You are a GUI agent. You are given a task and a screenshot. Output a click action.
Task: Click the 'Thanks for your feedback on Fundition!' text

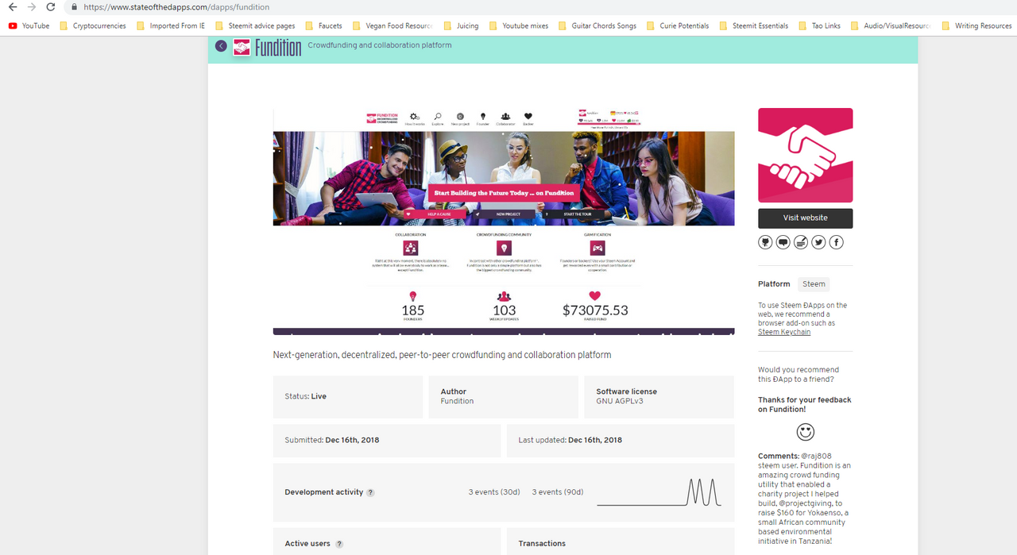coord(804,405)
